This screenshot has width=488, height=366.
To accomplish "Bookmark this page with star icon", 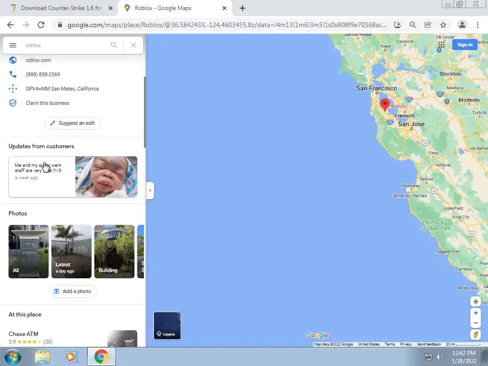I will click(x=443, y=25).
